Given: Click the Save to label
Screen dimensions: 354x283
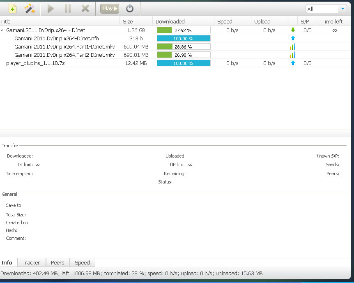Looking at the screenshot, I should point(14,205).
